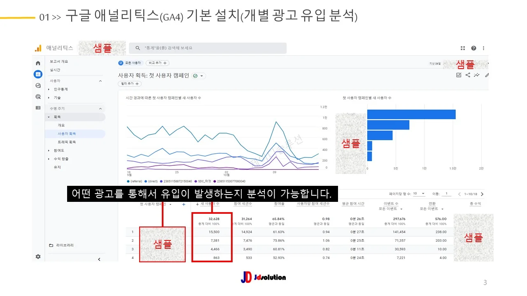Select 사용자 획득 in the navigation
Image resolution: width=527 pixels, height=296 pixels.
(x=67, y=134)
